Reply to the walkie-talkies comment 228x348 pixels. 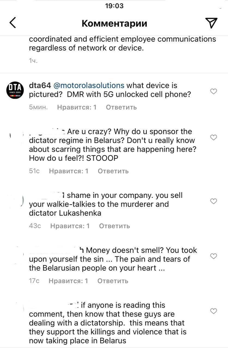[x=114, y=226]
